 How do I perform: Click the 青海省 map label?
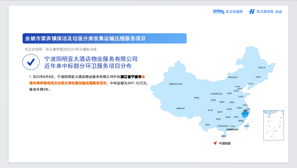click(196, 98)
